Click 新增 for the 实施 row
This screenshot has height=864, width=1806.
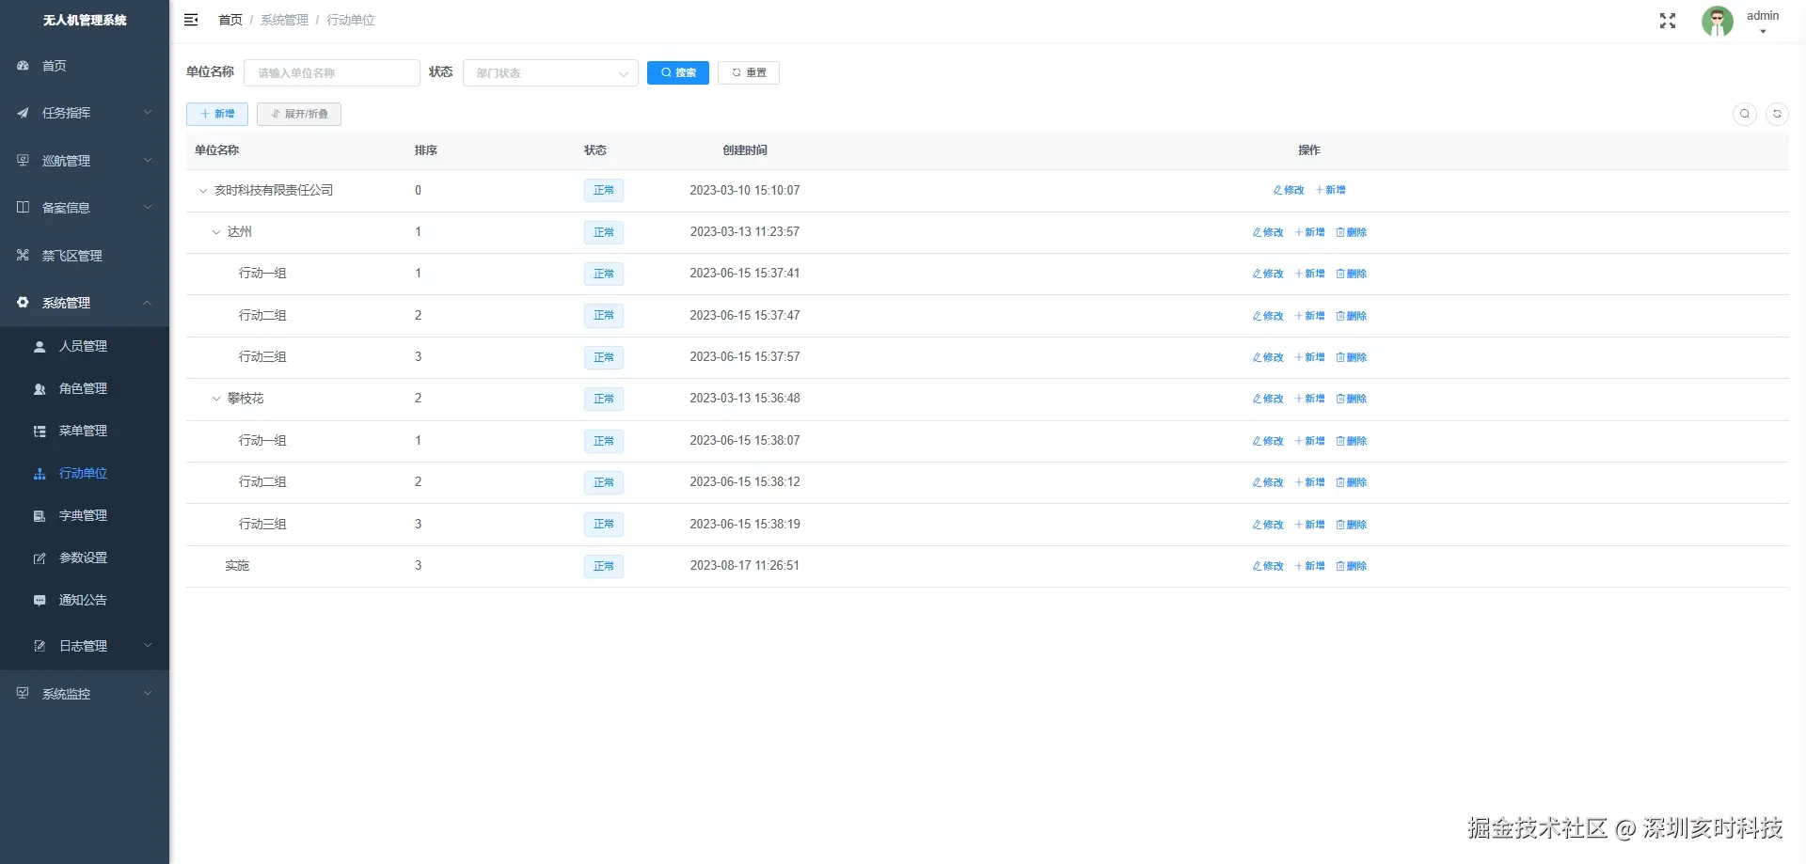coord(1310,566)
